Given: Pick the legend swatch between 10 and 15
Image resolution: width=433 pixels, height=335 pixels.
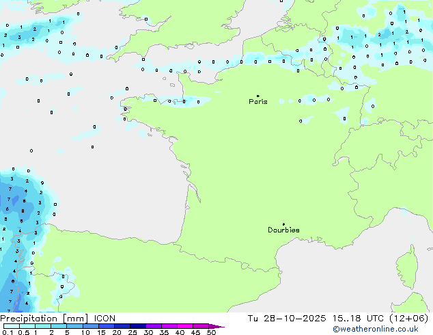Looking at the screenshot, I should pyautogui.click(x=91, y=326).
